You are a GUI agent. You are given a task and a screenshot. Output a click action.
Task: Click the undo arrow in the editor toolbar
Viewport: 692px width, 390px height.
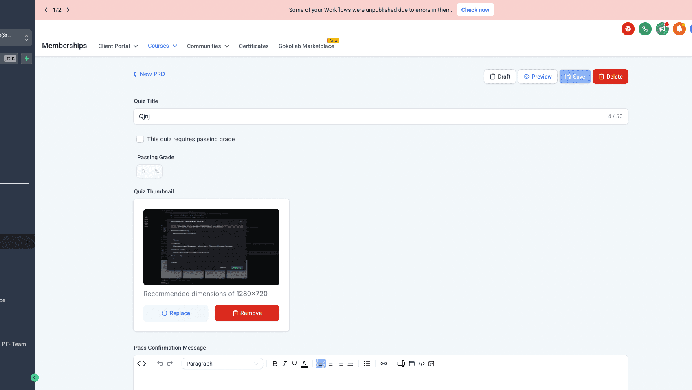pyautogui.click(x=160, y=364)
